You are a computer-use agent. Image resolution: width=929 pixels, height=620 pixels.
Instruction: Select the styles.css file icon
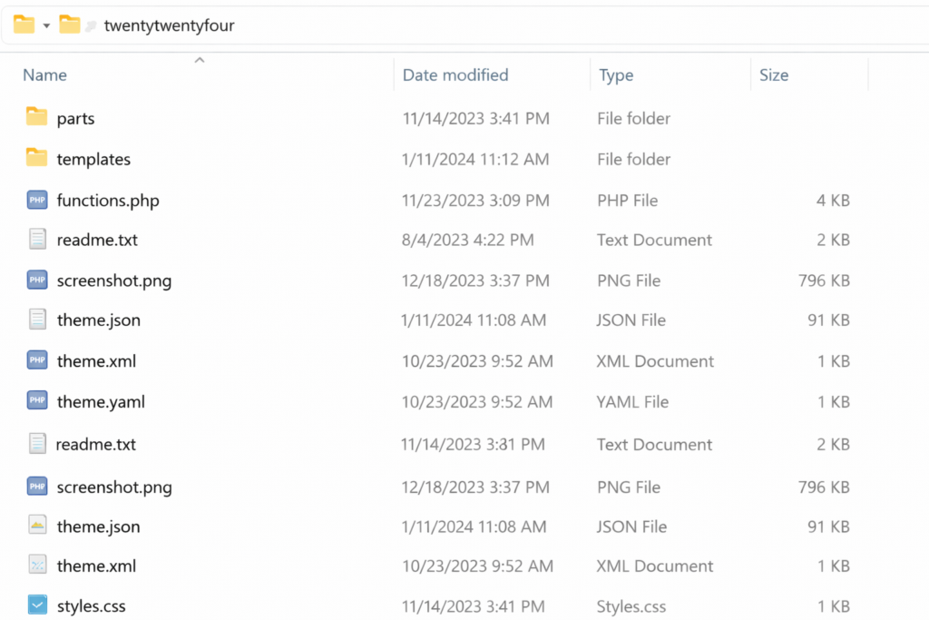(x=36, y=605)
